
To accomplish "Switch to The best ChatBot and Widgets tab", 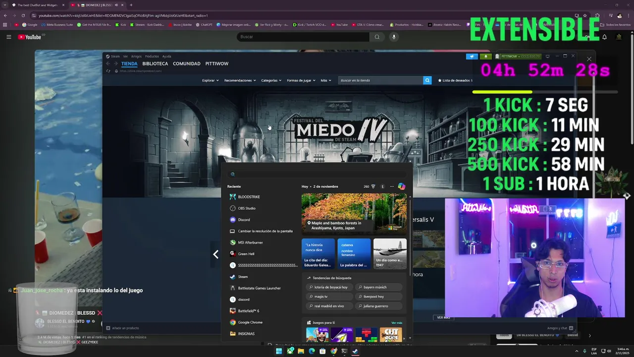I will tap(38, 5).
